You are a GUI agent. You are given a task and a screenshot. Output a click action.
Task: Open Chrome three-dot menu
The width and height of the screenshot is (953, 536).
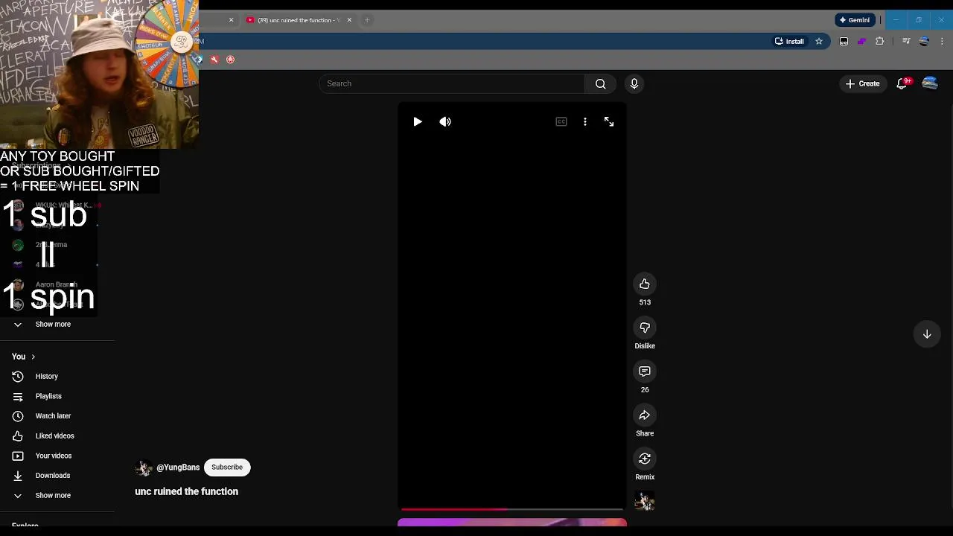942,42
